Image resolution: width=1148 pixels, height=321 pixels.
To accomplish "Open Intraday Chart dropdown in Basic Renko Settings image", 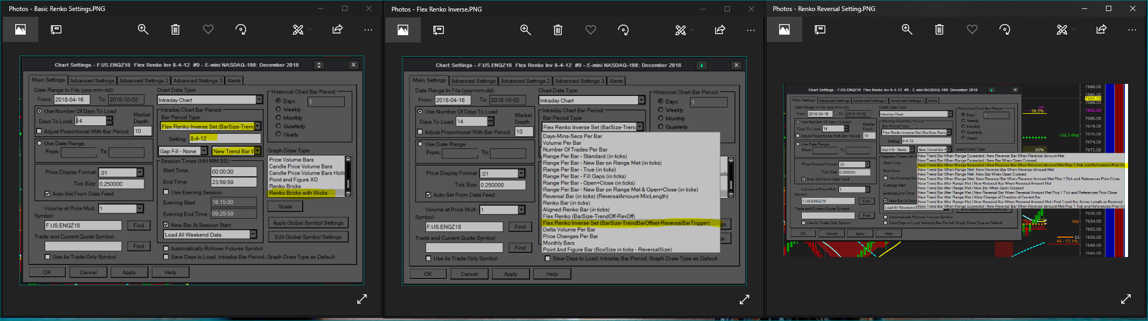I will point(259,100).
